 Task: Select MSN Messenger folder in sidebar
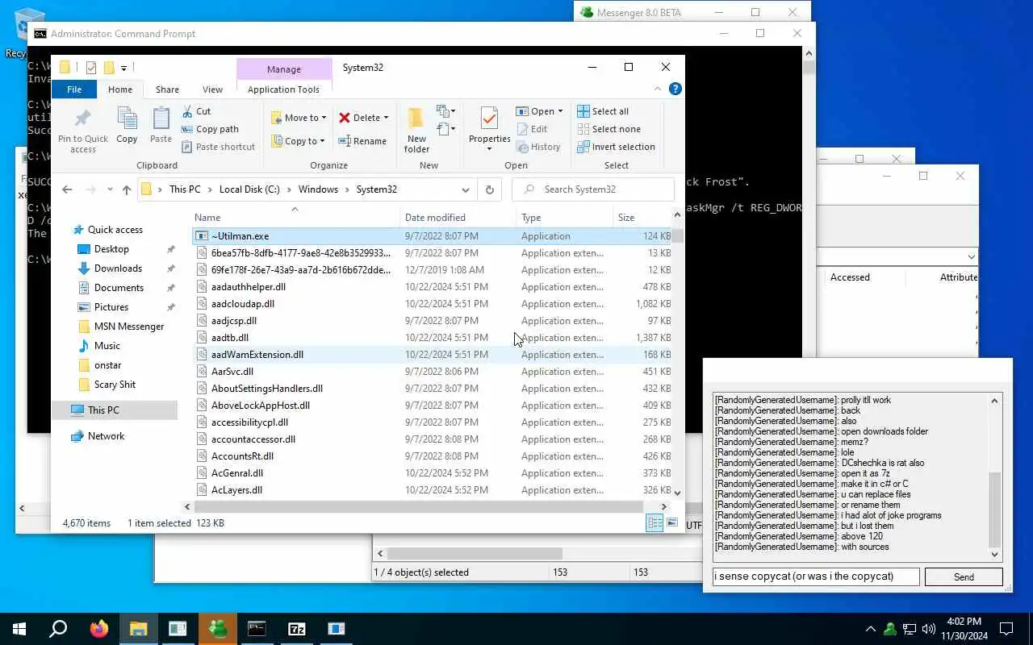point(129,327)
